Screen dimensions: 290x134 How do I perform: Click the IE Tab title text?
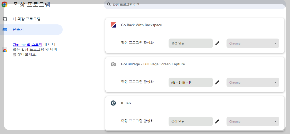[126, 103]
